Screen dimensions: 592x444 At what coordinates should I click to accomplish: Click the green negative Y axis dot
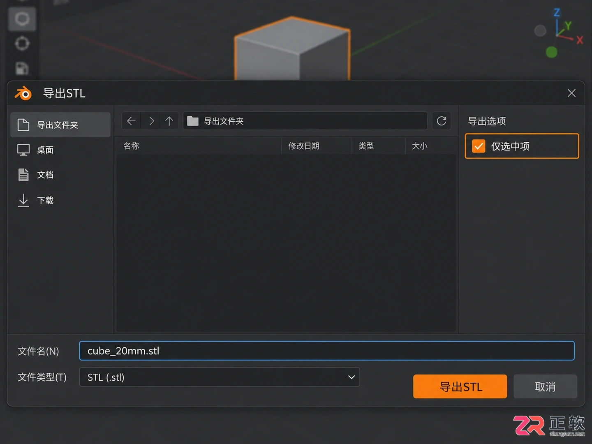pos(551,52)
